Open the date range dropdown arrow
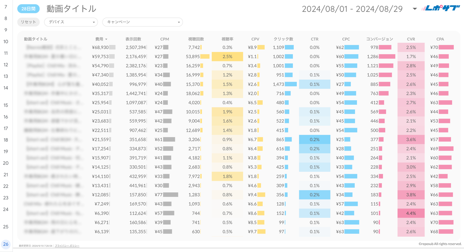The image size is (464, 252). (415, 9)
